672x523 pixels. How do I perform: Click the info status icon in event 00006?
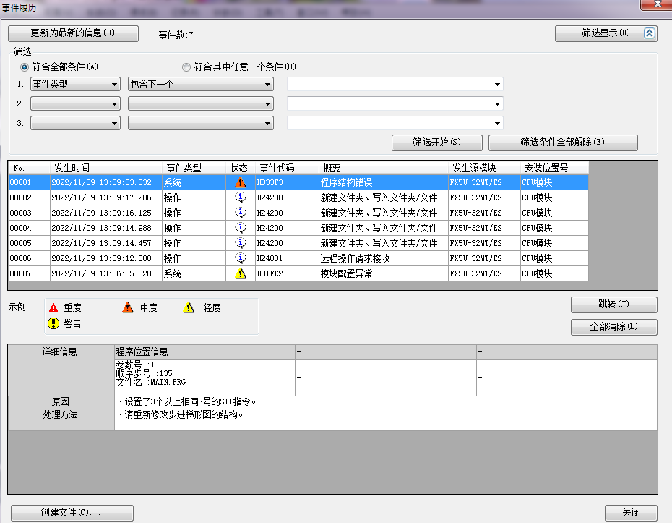(241, 258)
